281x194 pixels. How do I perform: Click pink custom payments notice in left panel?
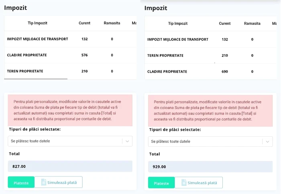point(70,110)
